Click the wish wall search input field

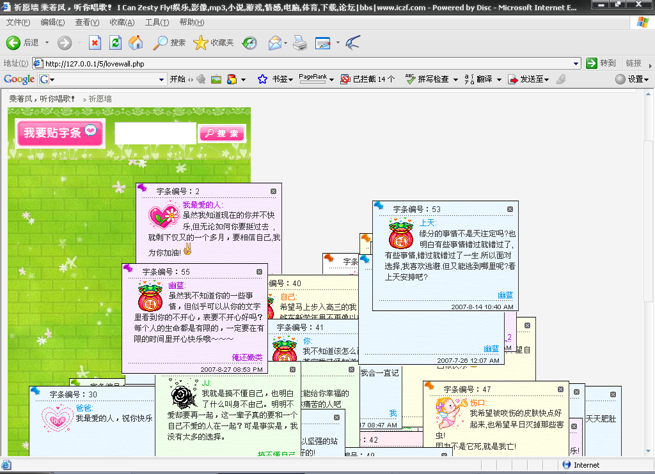155,133
